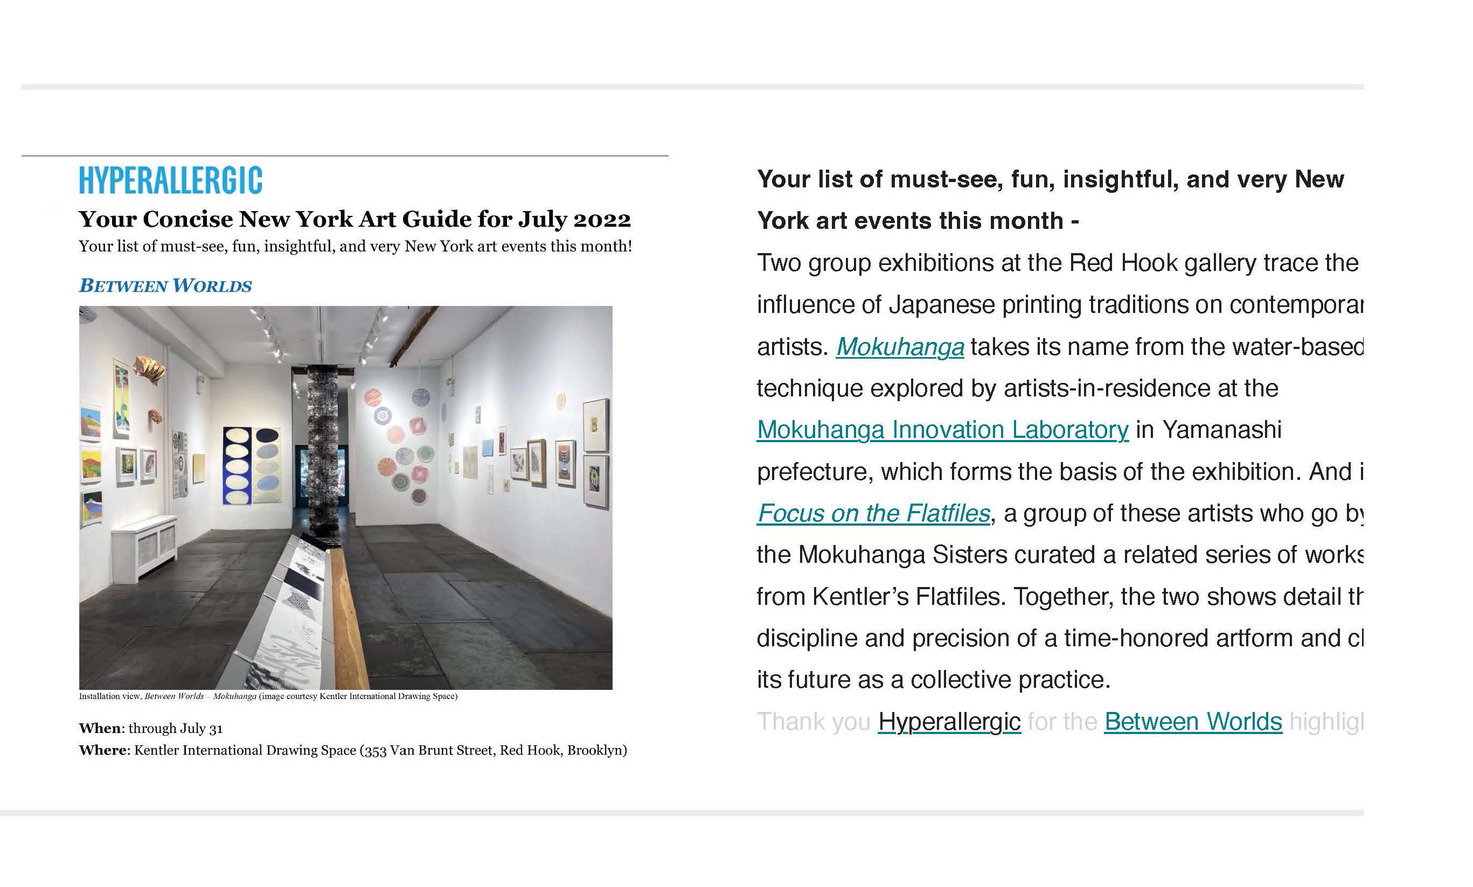Open the Mokuhanga italic link
The height and width of the screenshot is (887, 1473).
pos(899,347)
